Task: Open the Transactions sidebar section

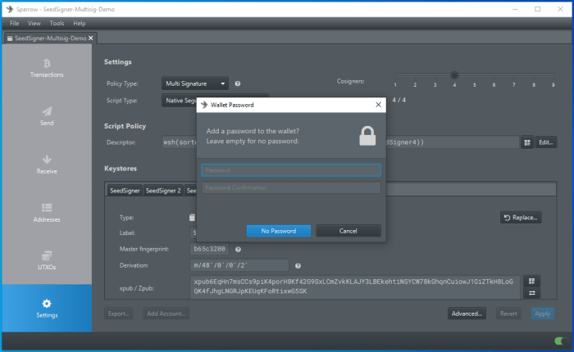Action: [x=47, y=67]
